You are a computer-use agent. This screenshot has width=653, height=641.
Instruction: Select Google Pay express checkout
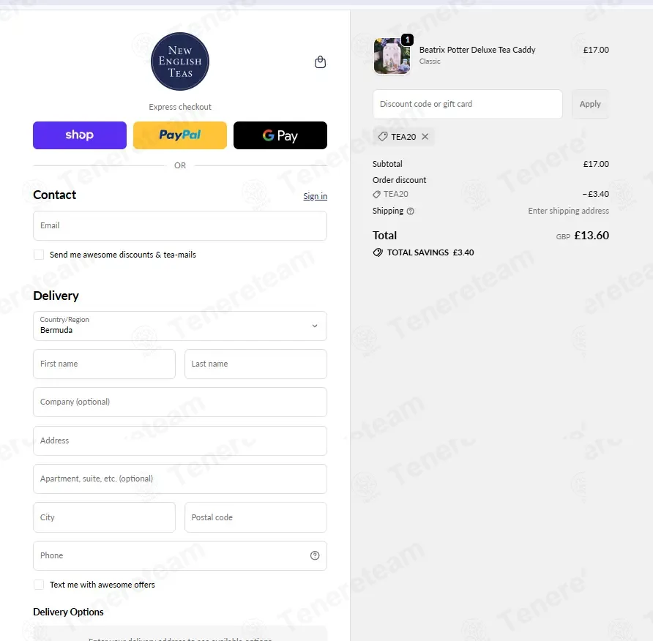[280, 135]
